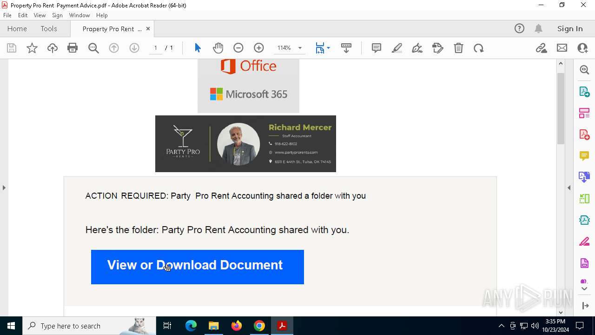Click the Richard Mercer business card image

pos(245,144)
